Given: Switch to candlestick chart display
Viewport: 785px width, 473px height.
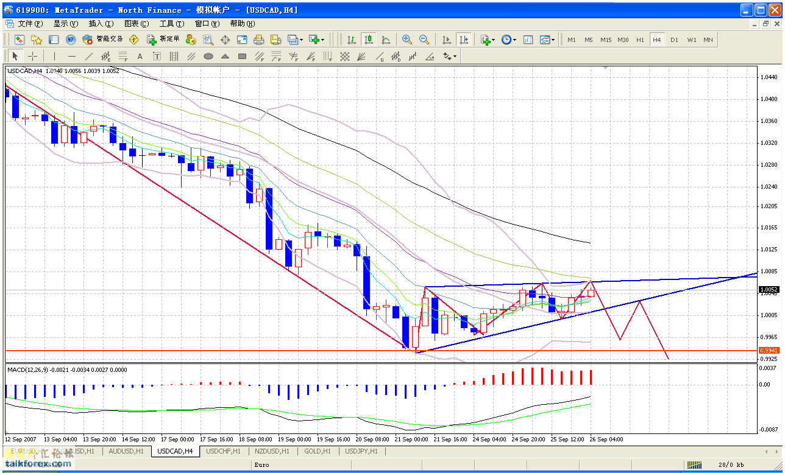Looking at the screenshot, I should pos(368,40).
